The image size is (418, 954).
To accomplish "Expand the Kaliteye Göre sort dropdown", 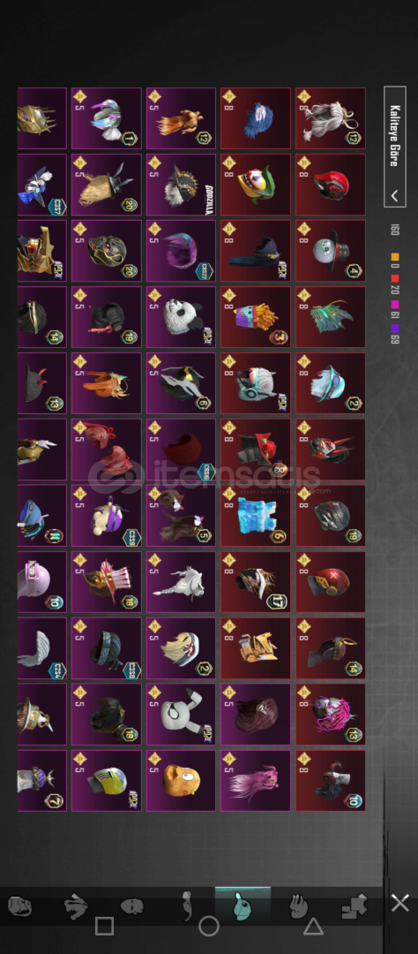I will click(395, 147).
